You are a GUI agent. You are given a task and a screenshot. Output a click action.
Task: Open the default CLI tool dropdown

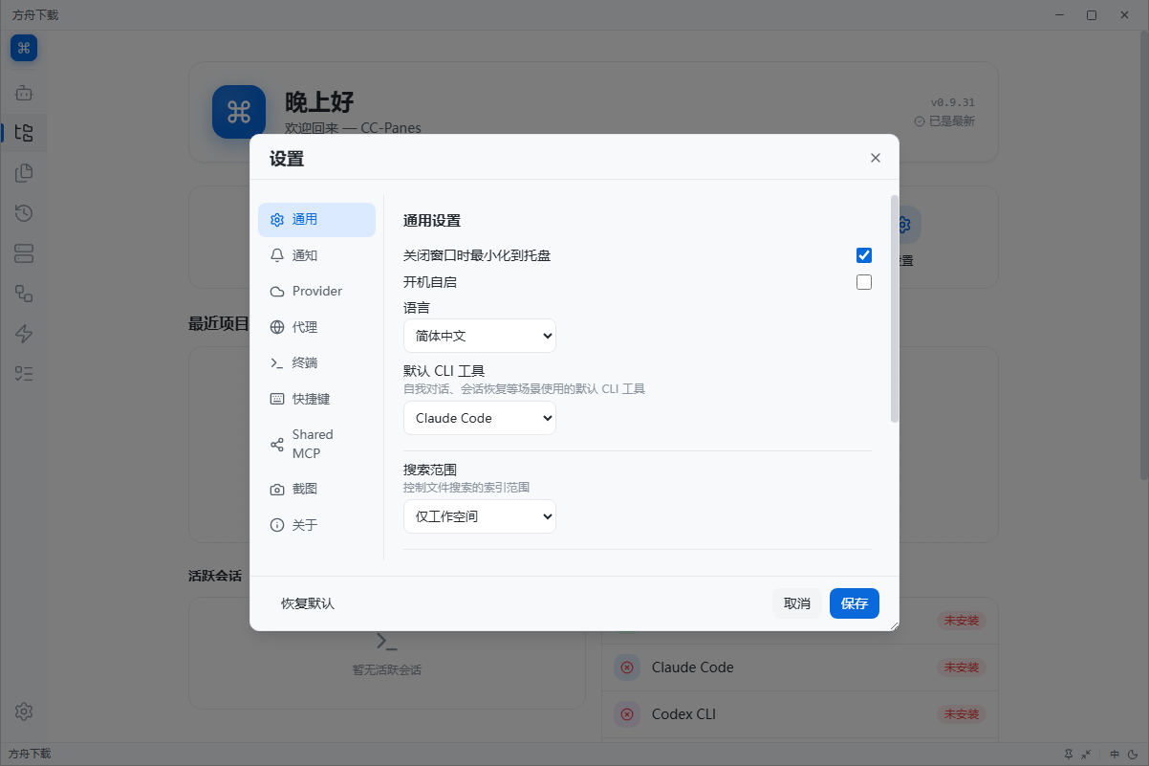click(x=479, y=418)
